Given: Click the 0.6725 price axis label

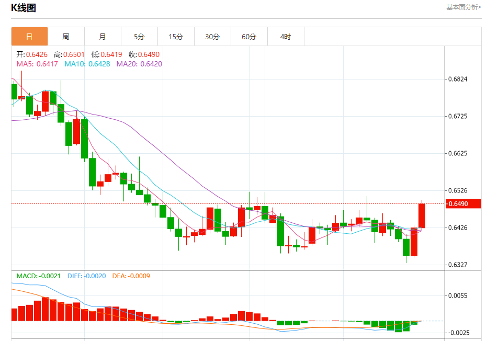Looking at the screenshot, I should (458, 117).
